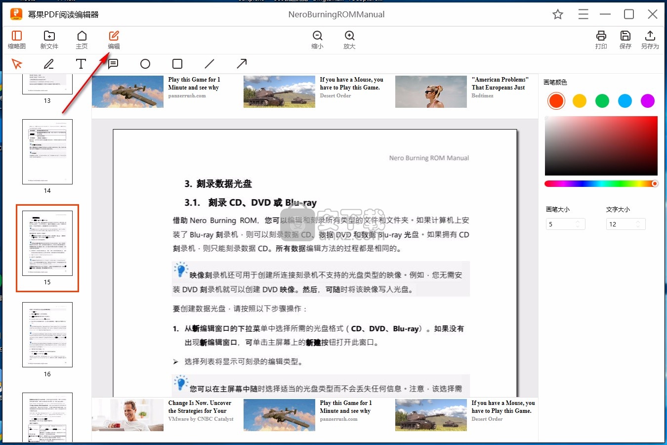Click the rainbow hue slider bar
The height and width of the screenshot is (445, 667).
point(601,184)
